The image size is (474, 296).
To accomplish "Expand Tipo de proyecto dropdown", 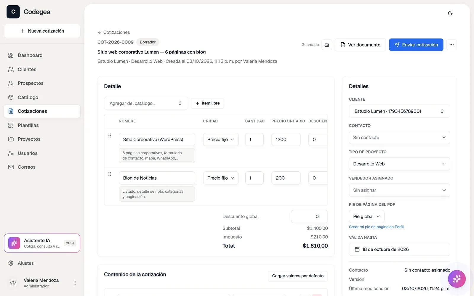I will 399,164.
